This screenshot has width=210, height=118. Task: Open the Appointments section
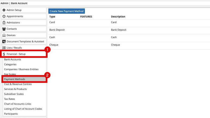pos(24,16)
